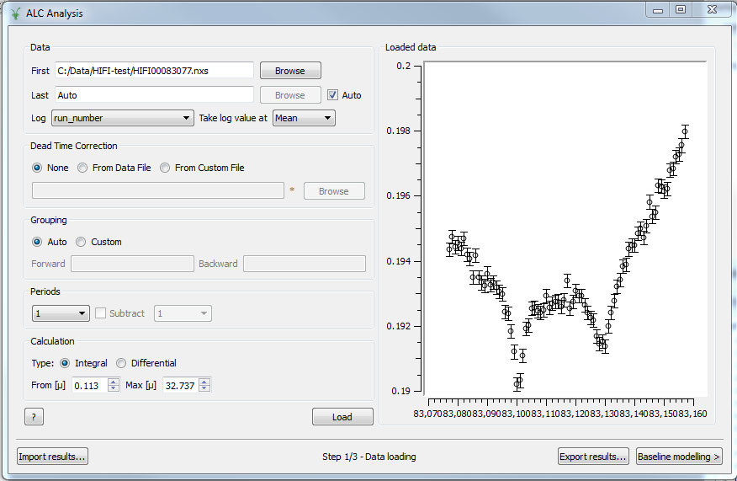
Task: Open the Periods dropdown showing 1
Action: point(61,313)
